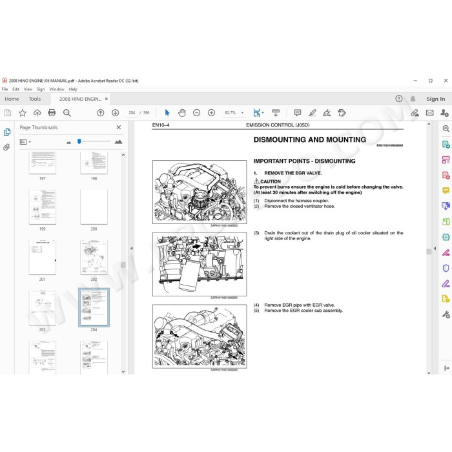Switch to the Home tab
Screen dimensions: 452x452
(x=12, y=99)
